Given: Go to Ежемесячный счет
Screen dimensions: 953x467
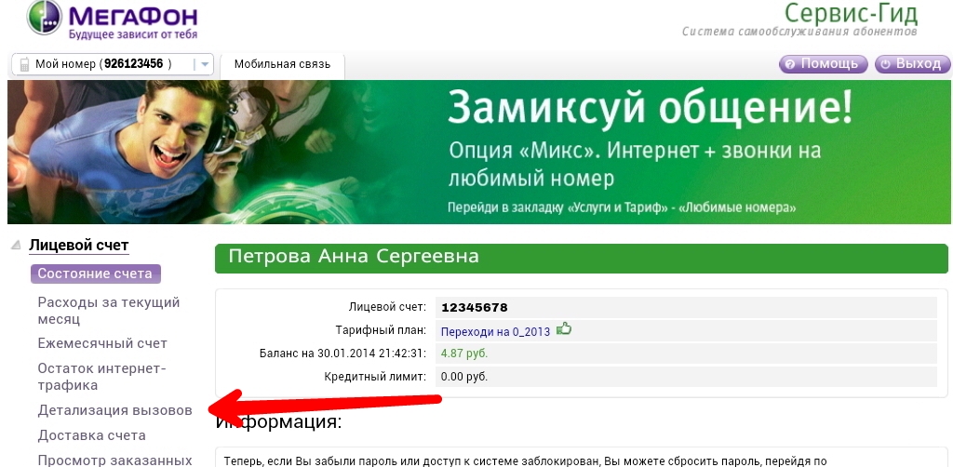Looking at the screenshot, I should tap(102, 343).
